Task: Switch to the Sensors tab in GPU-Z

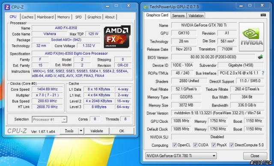Action: (178, 15)
